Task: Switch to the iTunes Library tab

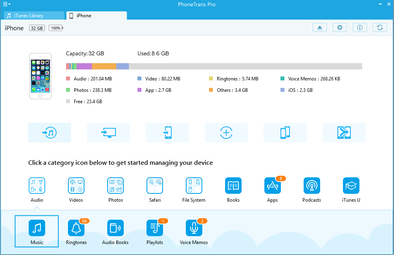Action: coord(34,16)
